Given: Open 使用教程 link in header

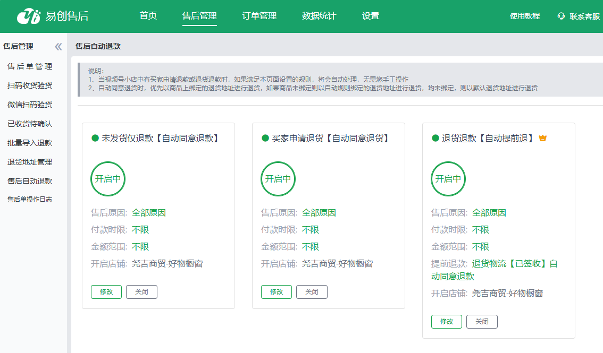Looking at the screenshot, I should (x=525, y=16).
